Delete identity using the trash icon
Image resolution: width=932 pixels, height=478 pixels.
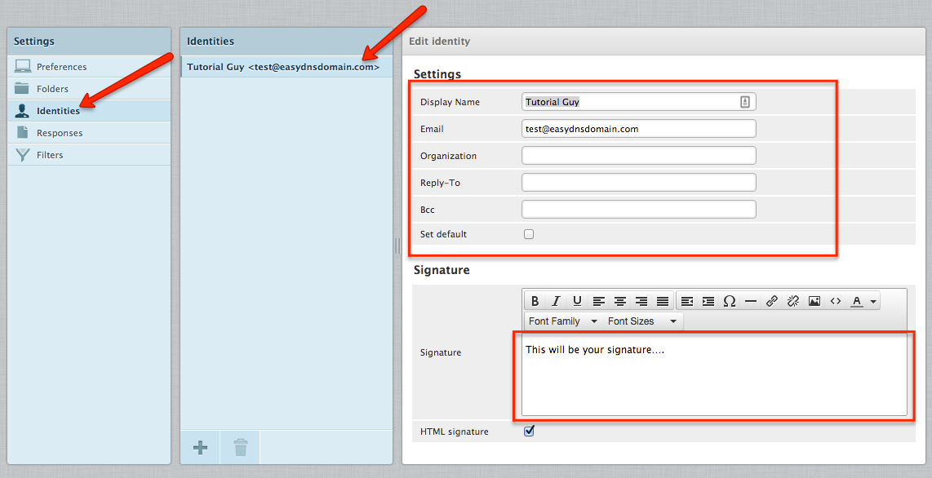pos(240,447)
